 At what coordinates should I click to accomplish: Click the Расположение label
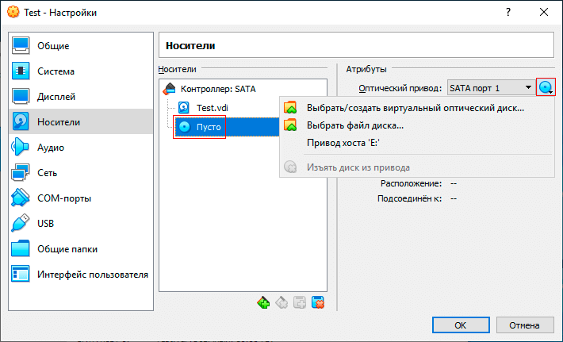point(411,183)
